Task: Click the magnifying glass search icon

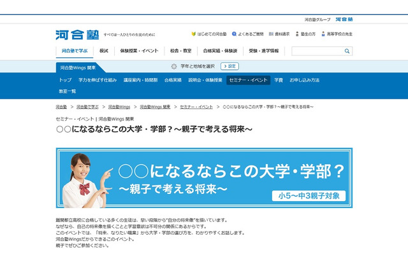Action: (347, 51)
